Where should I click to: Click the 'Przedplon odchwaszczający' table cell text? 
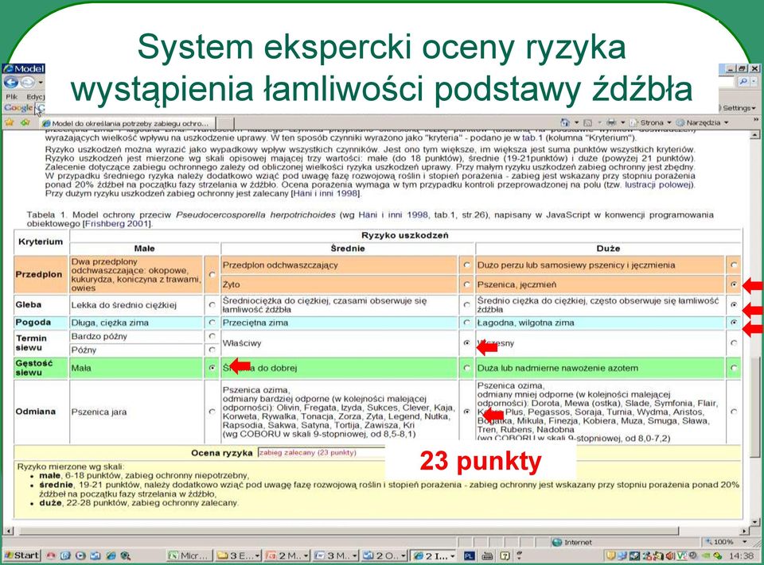pyautogui.click(x=280, y=265)
